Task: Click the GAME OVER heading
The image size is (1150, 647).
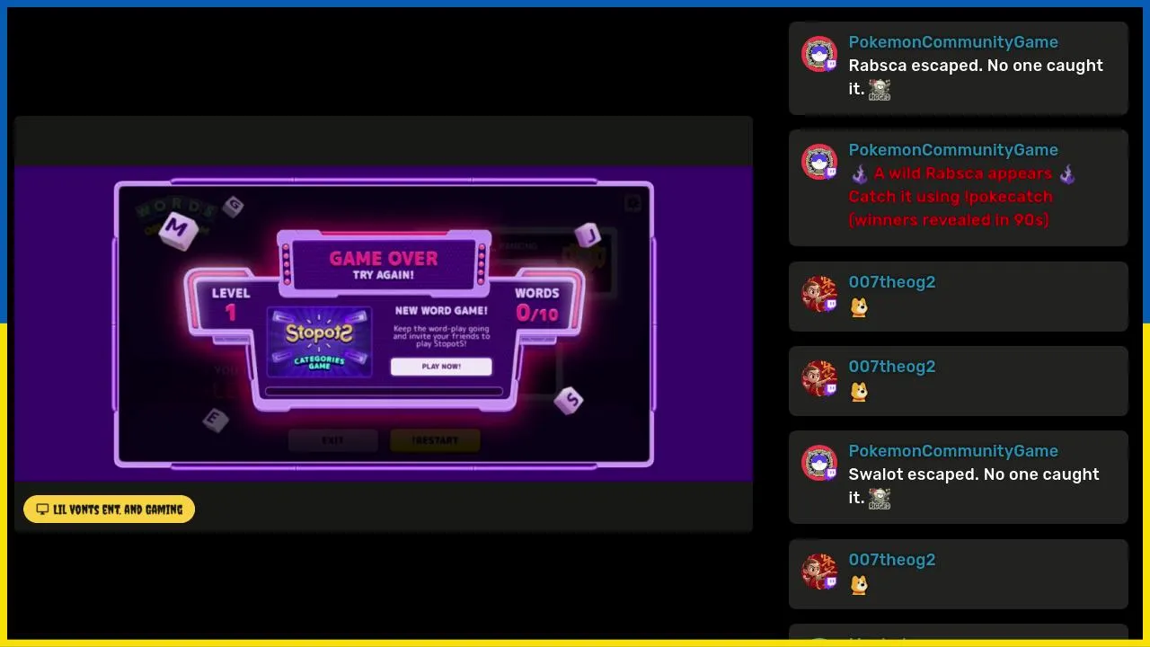Action: [x=384, y=259]
